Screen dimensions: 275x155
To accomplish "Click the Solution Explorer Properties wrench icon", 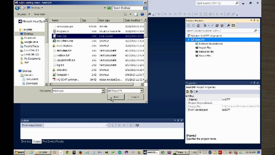I will (x=228, y=26).
